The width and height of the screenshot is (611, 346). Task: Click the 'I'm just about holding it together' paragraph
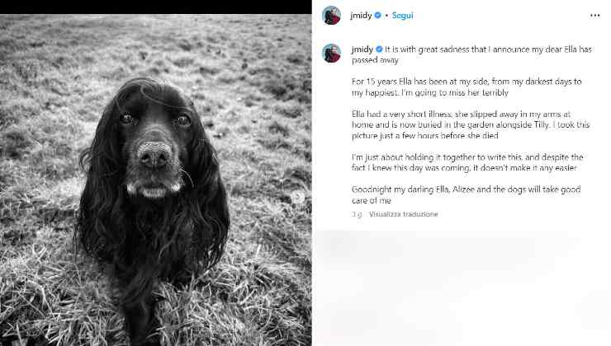point(467,162)
